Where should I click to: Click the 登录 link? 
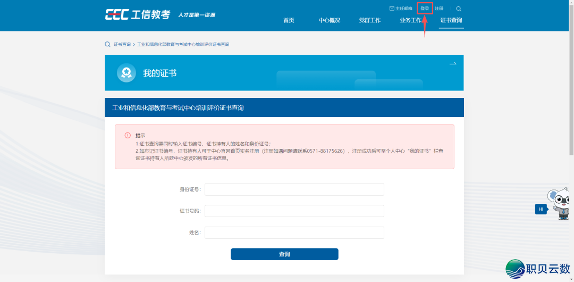point(425,9)
